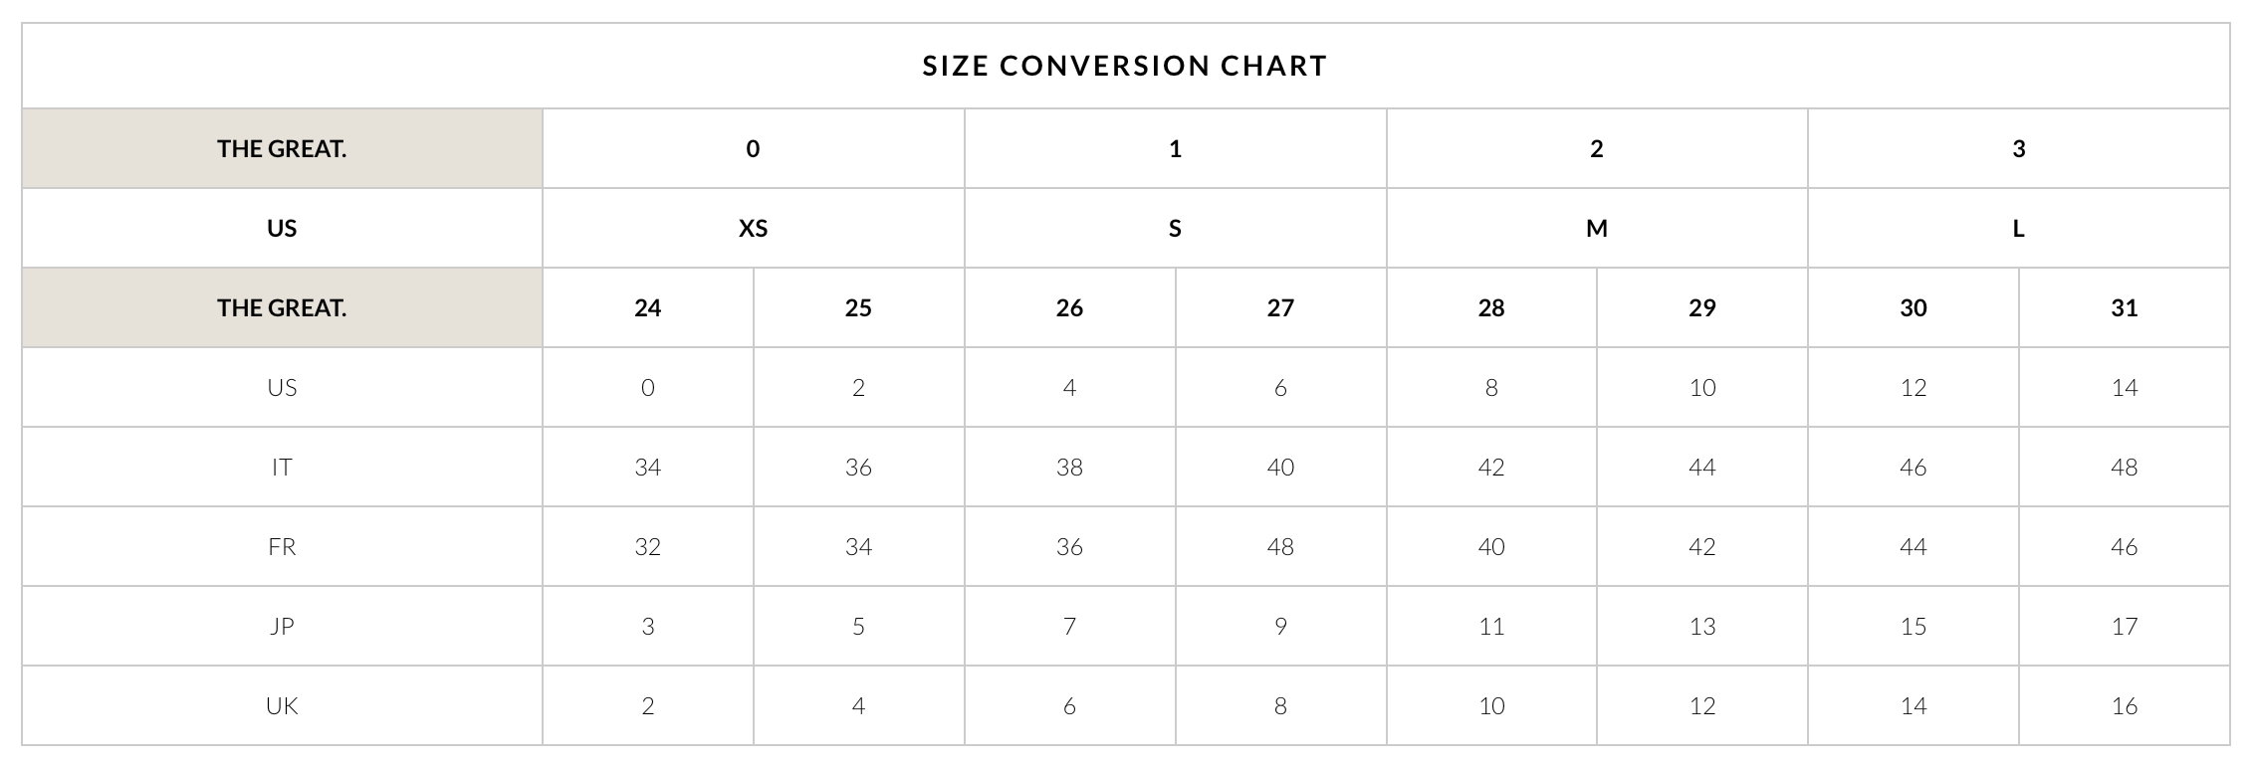Click IT value 34 cell

coord(648,467)
